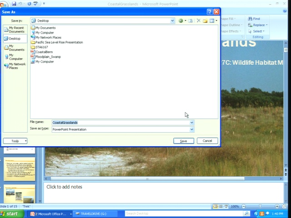Select My Documents folder in file list
Screen dimensions: 291x218
pyautogui.click(x=44, y=28)
